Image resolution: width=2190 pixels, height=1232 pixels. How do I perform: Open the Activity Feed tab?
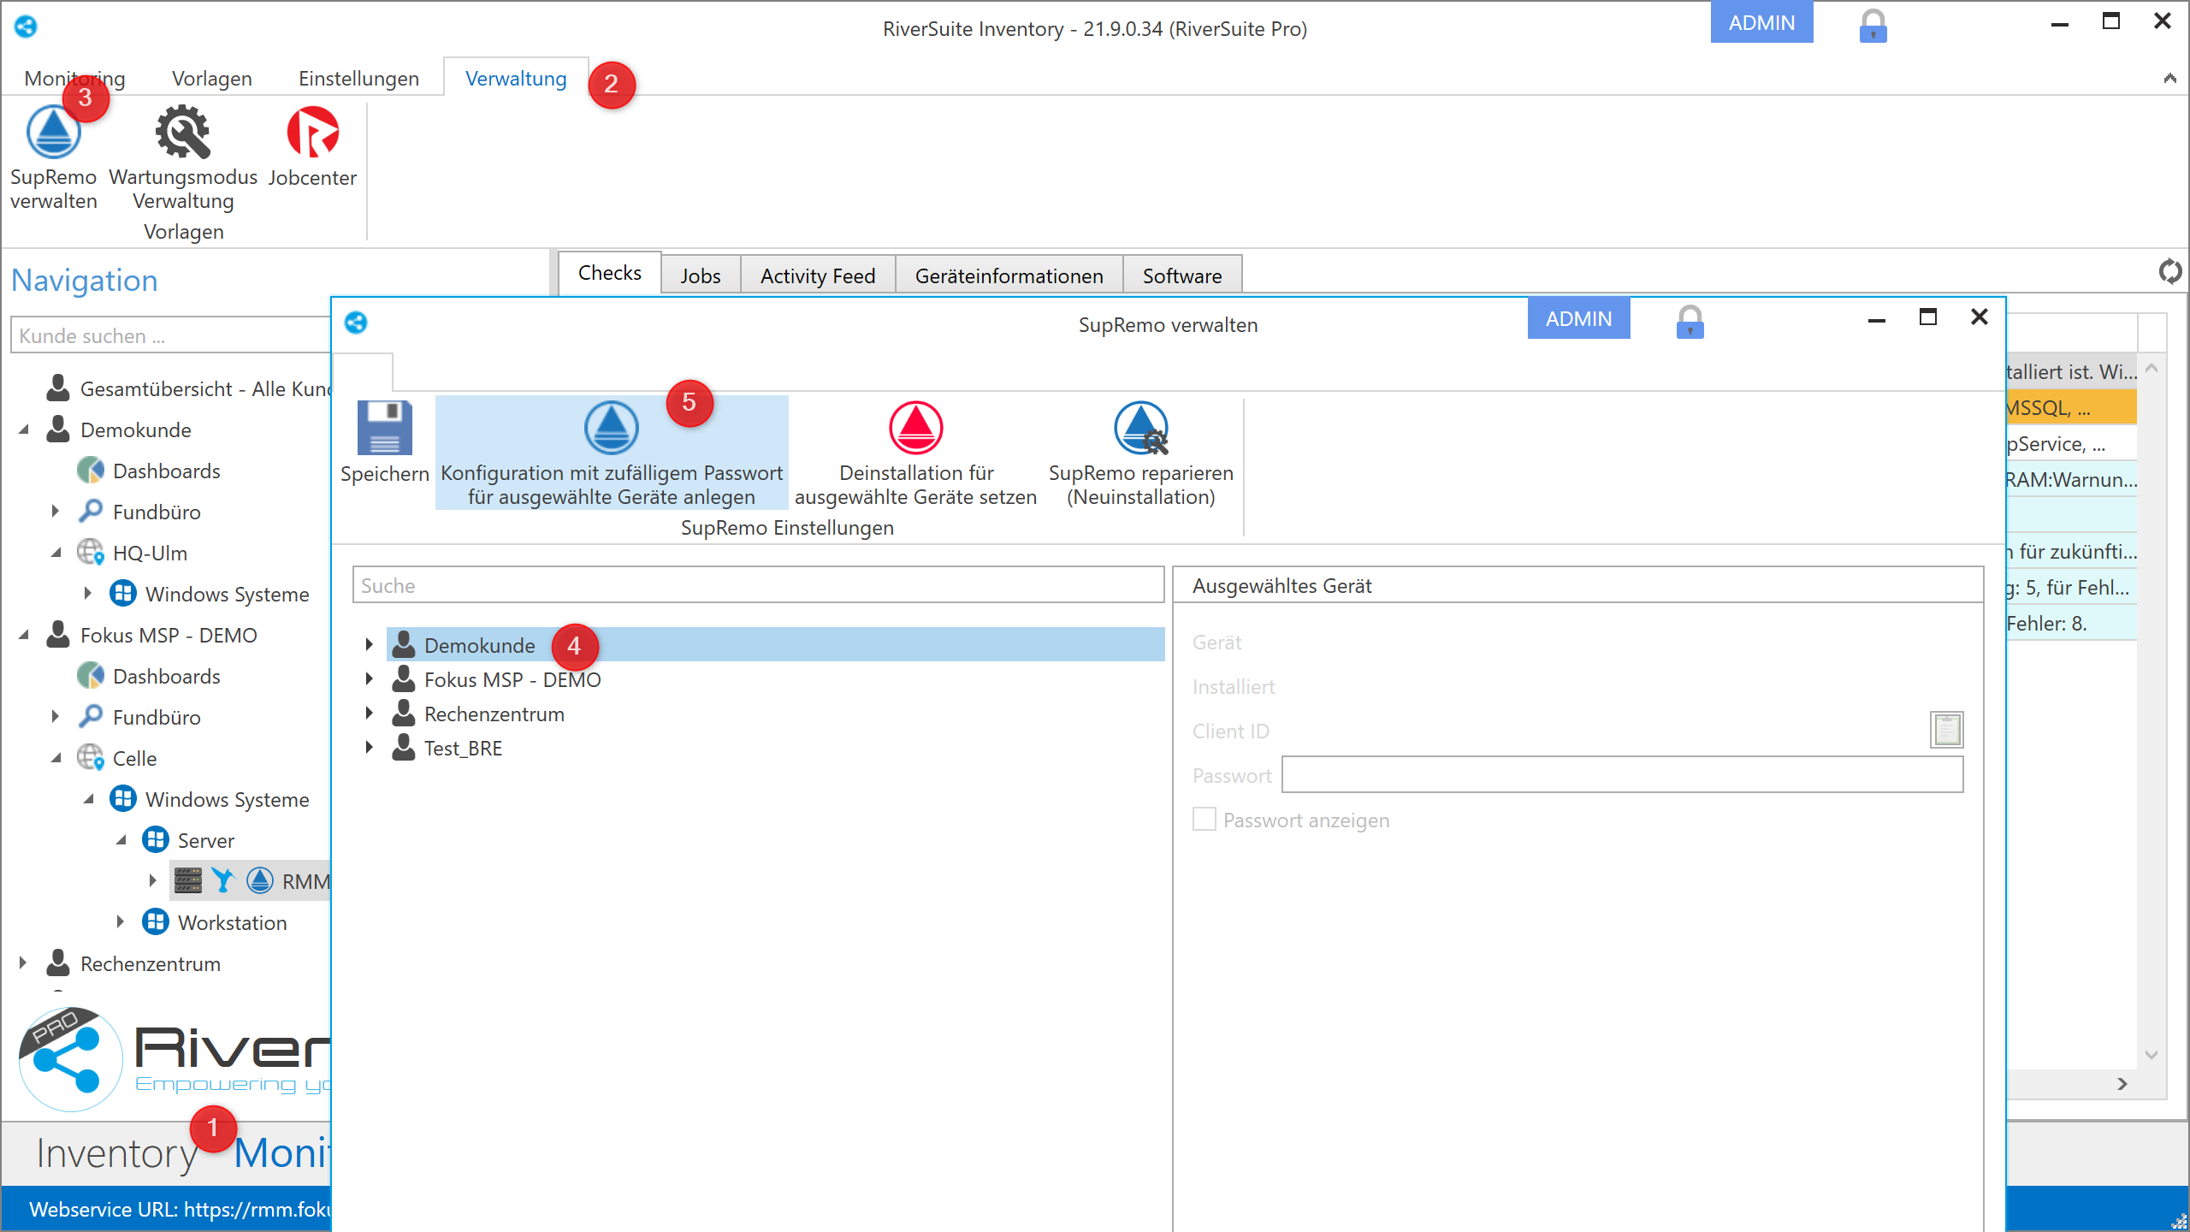(x=818, y=275)
